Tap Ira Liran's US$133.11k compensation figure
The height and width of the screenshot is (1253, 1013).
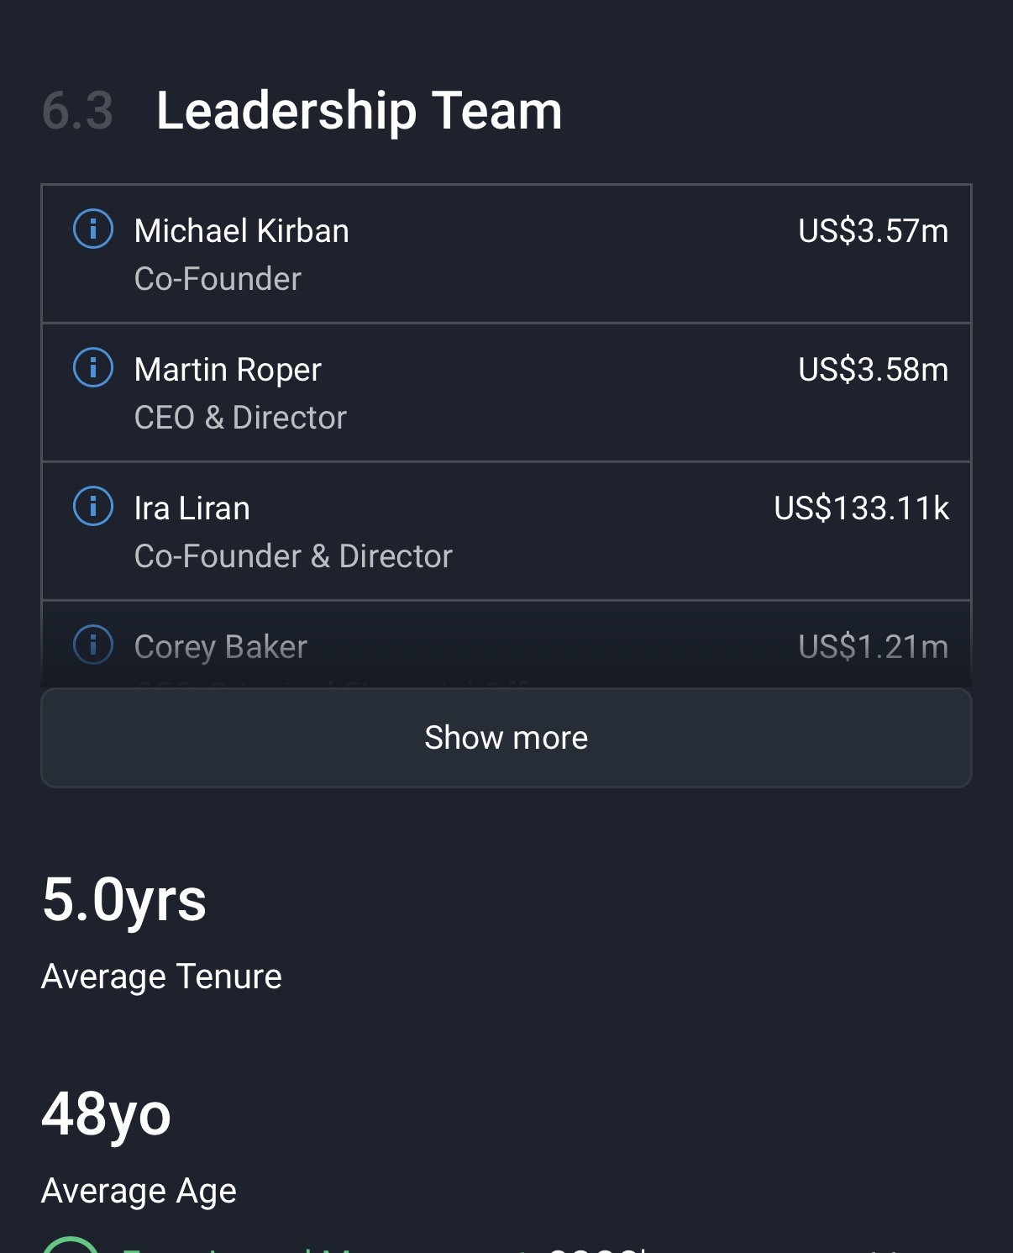(861, 508)
